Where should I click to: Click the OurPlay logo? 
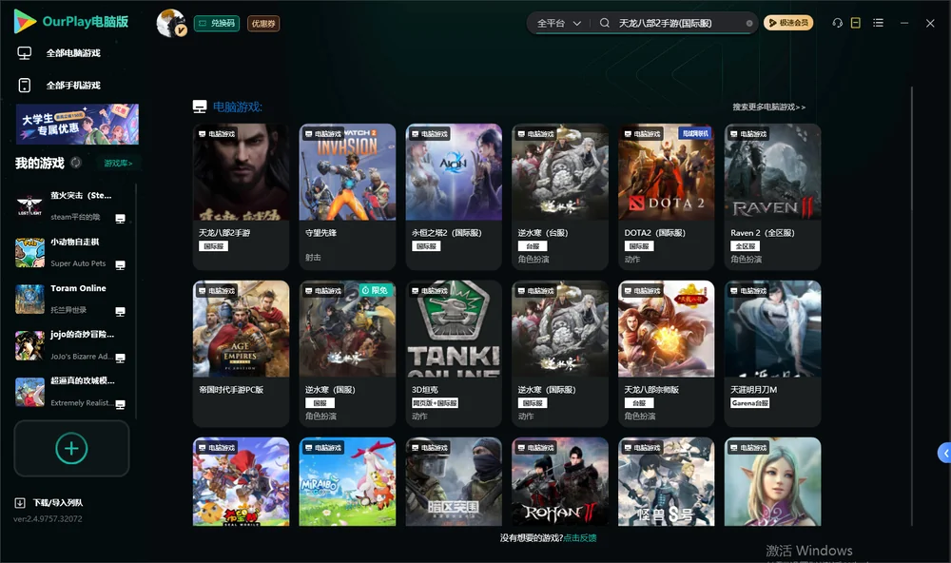click(x=71, y=22)
